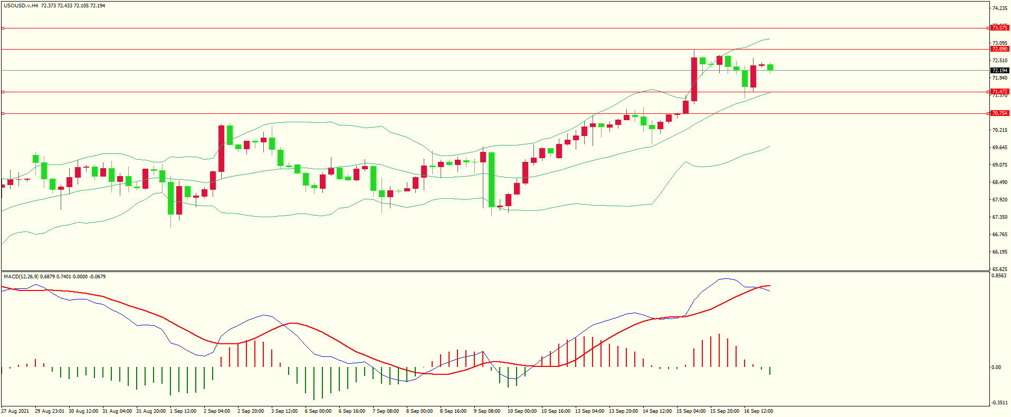Image resolution: width=1011 pixels, height=417 pixels.
Task: Grab the left handle of the 73.575 line
Action: pos(3,28)
